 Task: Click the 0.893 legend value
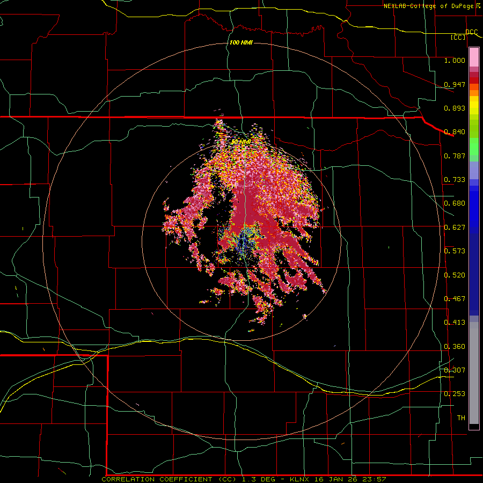455,108
